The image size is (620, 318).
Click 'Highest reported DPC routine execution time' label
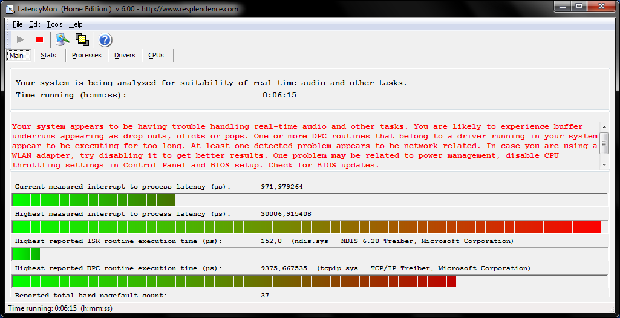click(118, 268)
